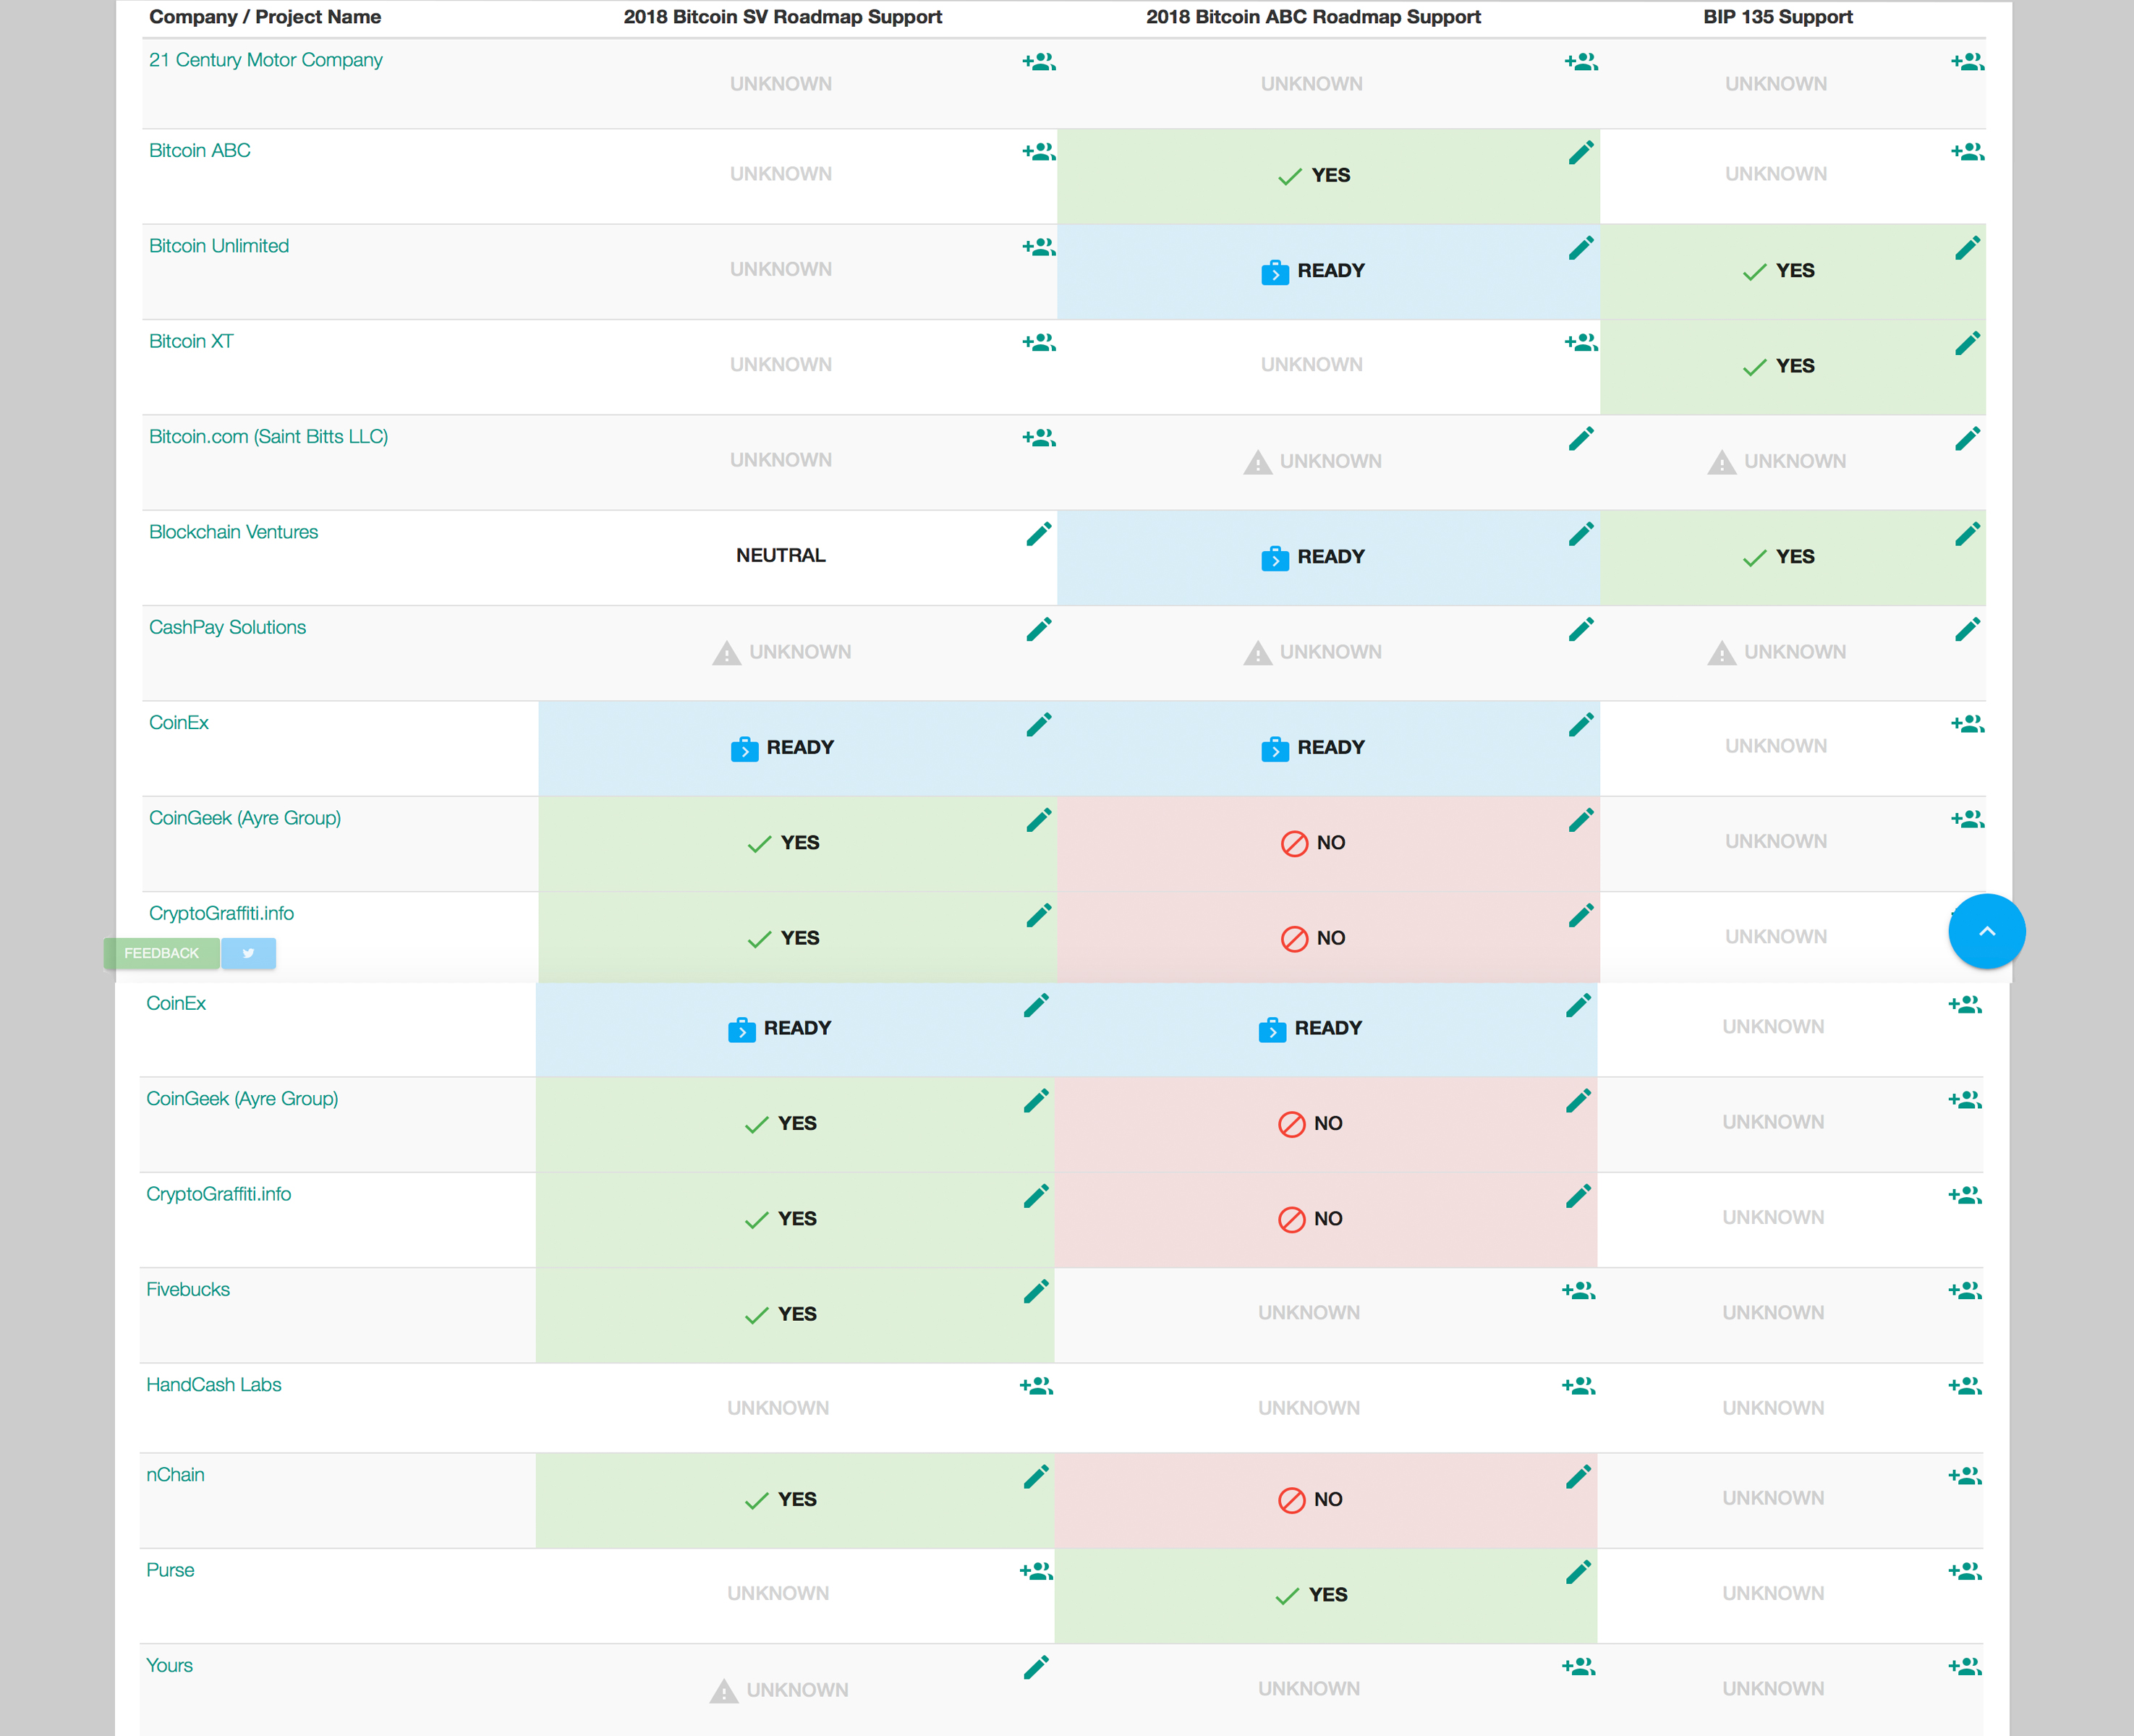Edit Bitcoin.com's BIP 135 entry with pencil
The height and width of the screenshot is (1736, 2134).
coord(1967,438)
